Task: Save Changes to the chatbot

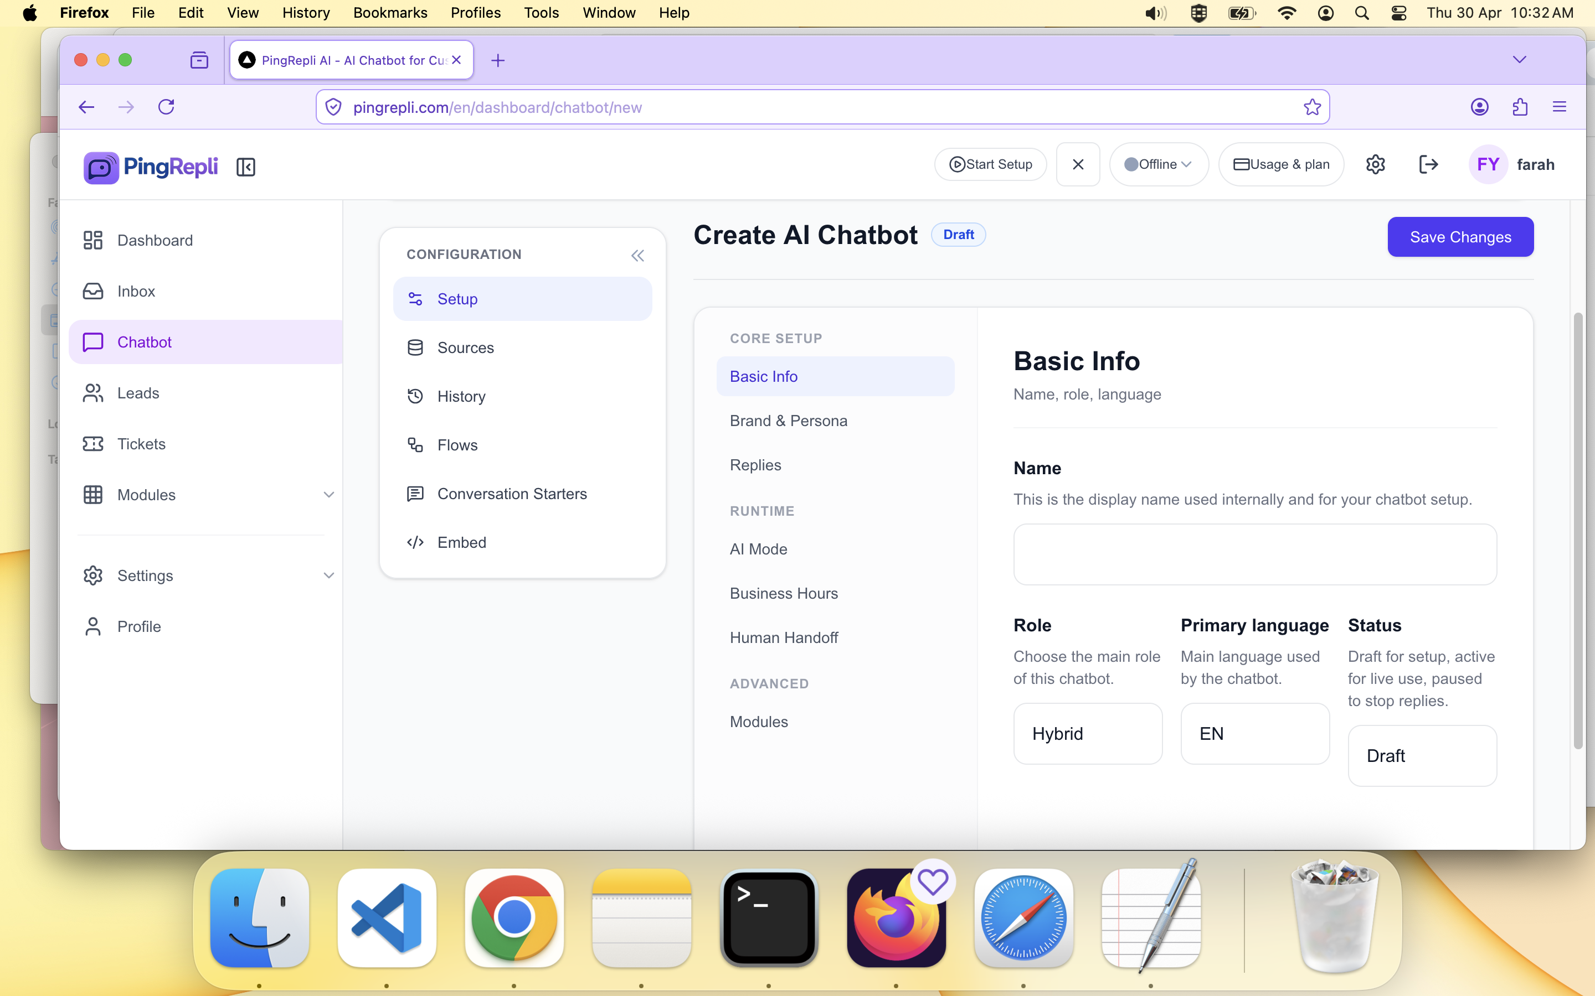Action: 1460,237
